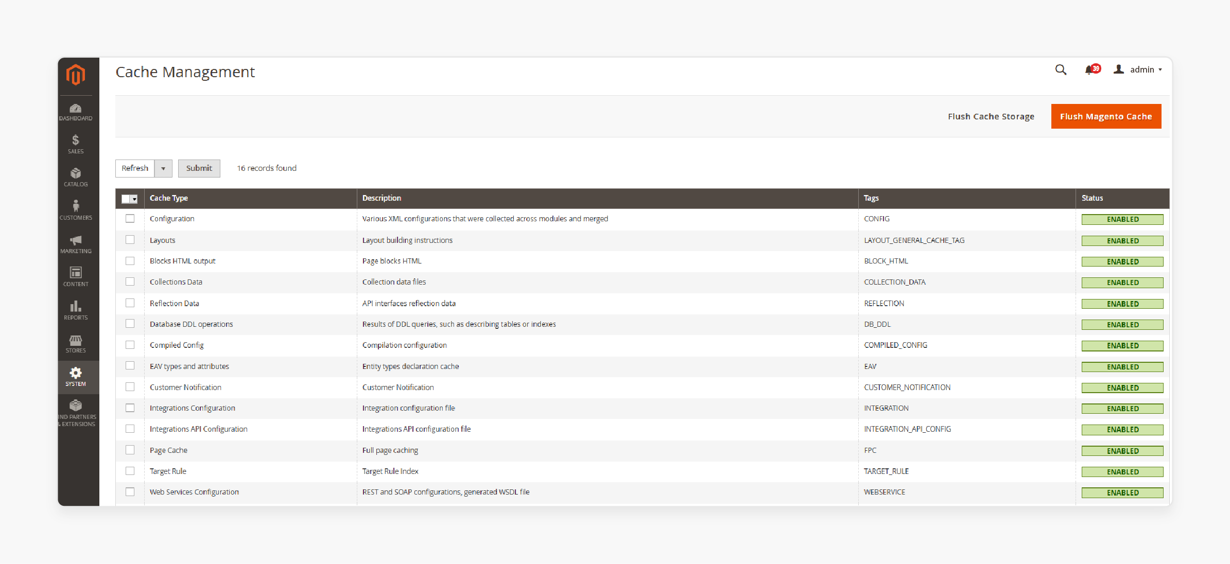Click the Submit button
1230x564 pixels.
pos(199,168)
